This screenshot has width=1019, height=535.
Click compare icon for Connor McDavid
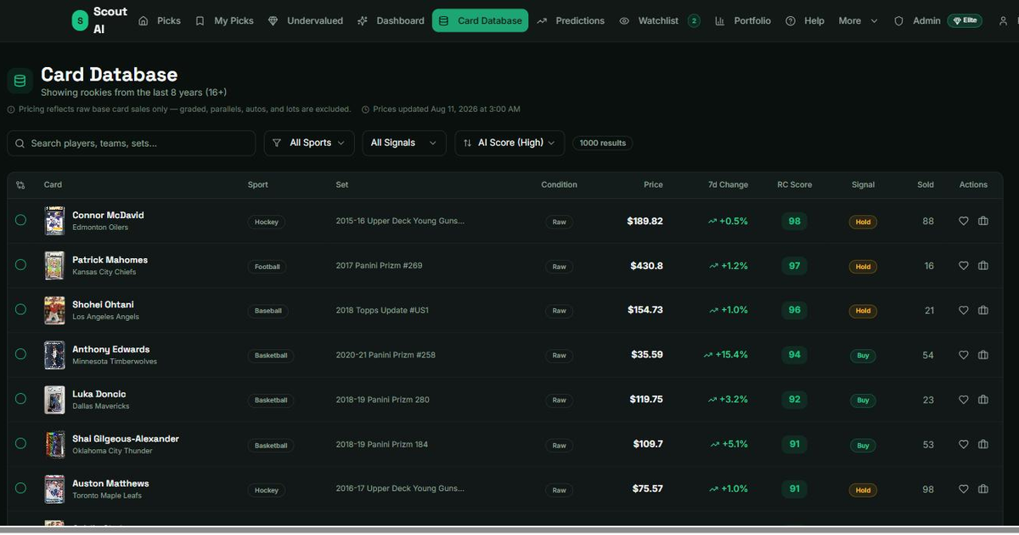[x=983, y=221]
